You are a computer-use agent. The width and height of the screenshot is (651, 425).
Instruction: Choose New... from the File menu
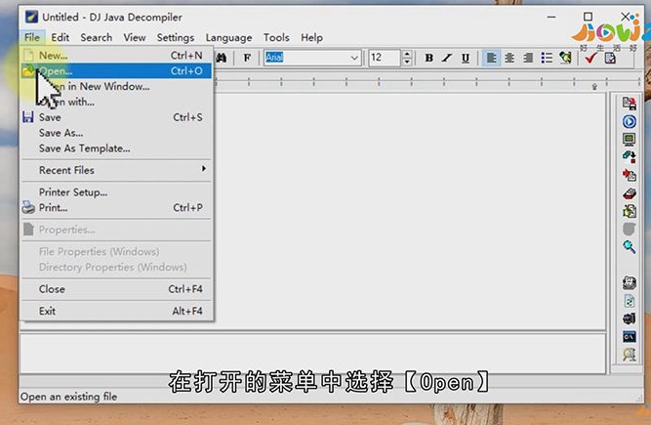(116, 56)
